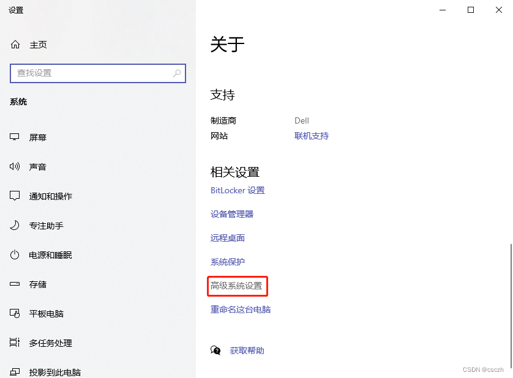Open 通知和操作 settings

[50, 196]
